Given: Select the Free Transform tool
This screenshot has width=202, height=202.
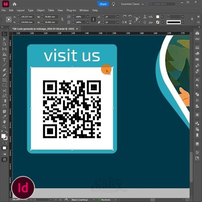Looking at the screenshot, I should point(4,96).
